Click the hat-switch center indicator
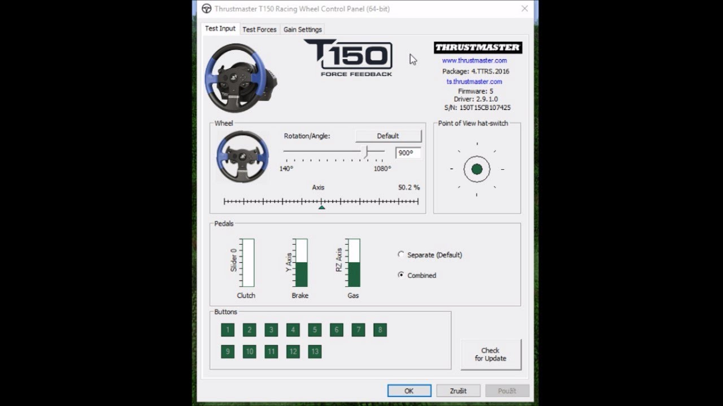The width and height of the screenshot is (723, 406). click(477, 169)
